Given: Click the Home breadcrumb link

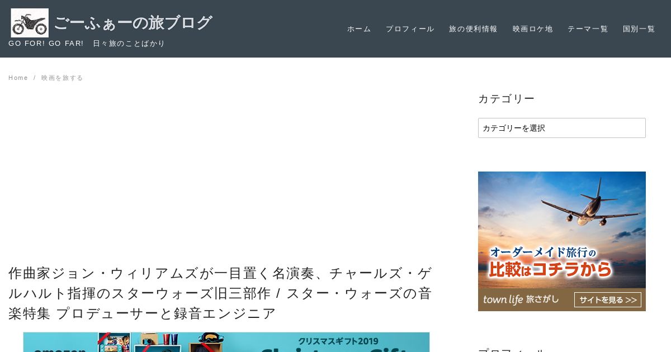Looking at the screenshot, I should coord(18,78).
